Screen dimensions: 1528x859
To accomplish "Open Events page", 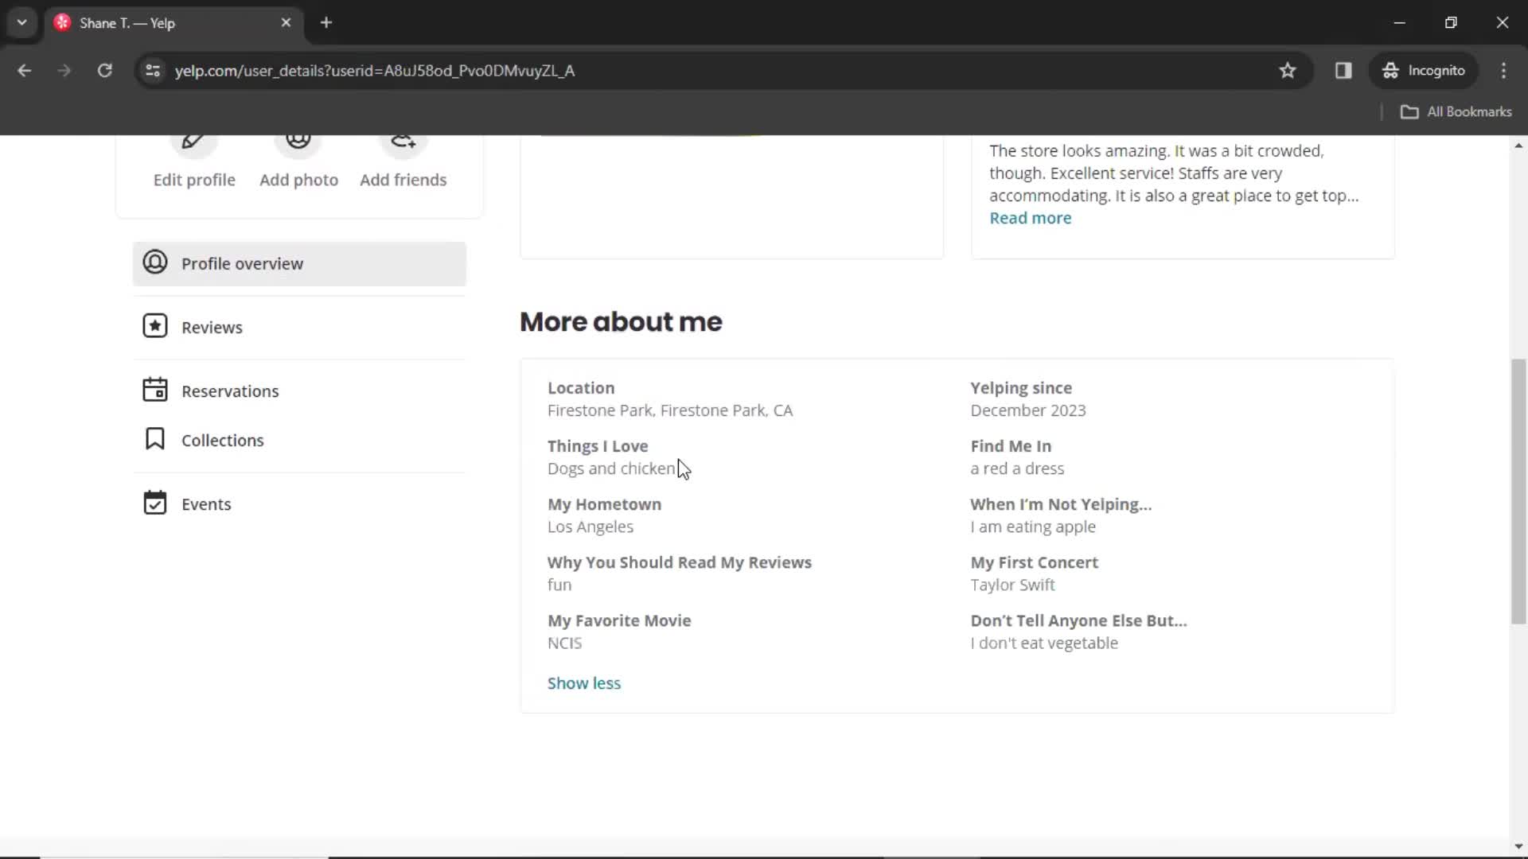I will coord(299,504).
